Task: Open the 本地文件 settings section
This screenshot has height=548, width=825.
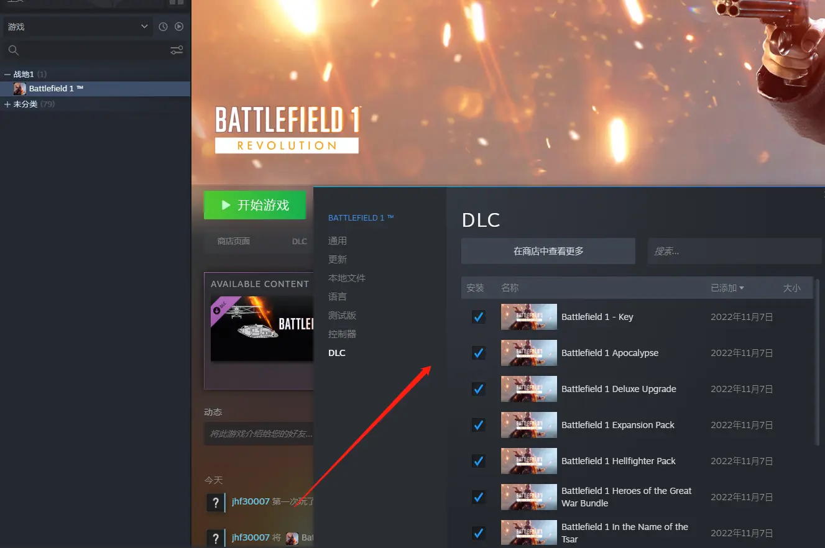Action: [347, 278]
